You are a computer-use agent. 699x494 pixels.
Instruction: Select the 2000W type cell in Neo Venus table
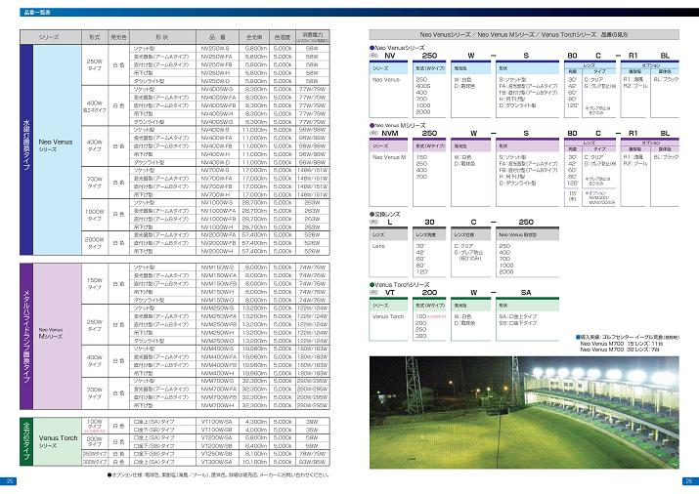coord(95,243)
